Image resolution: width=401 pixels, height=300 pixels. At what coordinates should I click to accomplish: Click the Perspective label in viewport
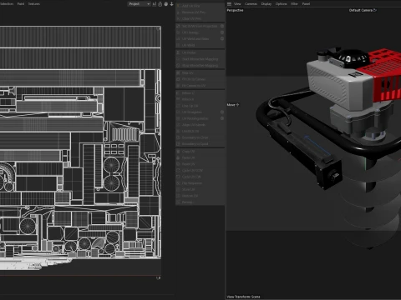pos(235,10)
